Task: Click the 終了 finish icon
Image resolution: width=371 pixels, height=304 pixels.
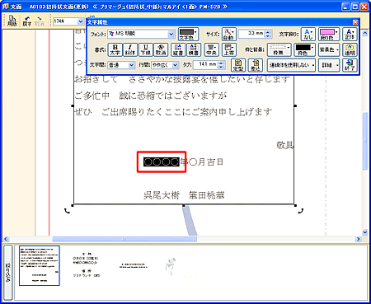Action: tap(350, 65)
